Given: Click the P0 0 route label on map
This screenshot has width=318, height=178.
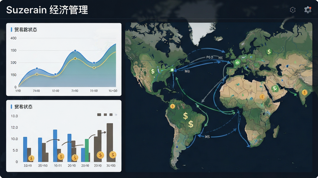Looking at the screenshot, I should [210, 57].
